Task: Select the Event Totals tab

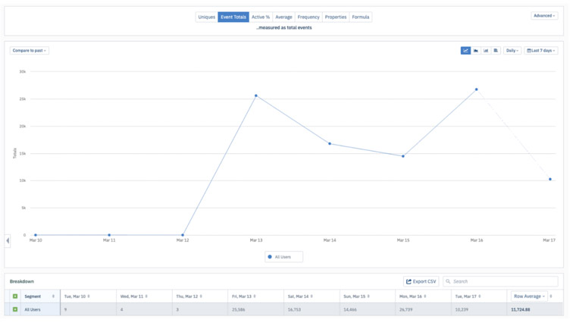Action: tap(233, 17)
